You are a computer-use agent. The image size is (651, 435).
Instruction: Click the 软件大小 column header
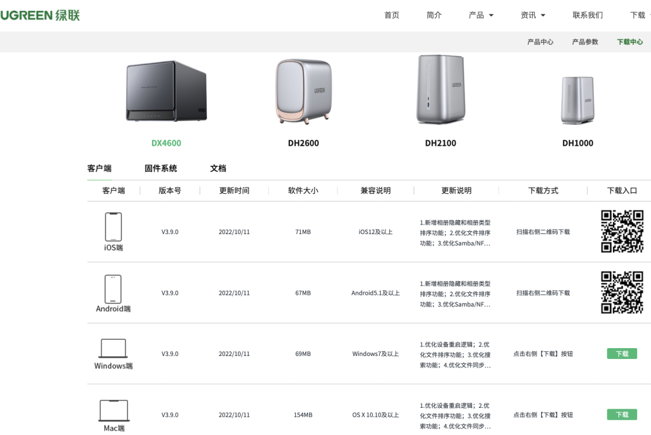click(x=303, y=191)
